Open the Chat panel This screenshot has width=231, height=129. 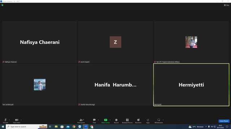tap(94, 121)
